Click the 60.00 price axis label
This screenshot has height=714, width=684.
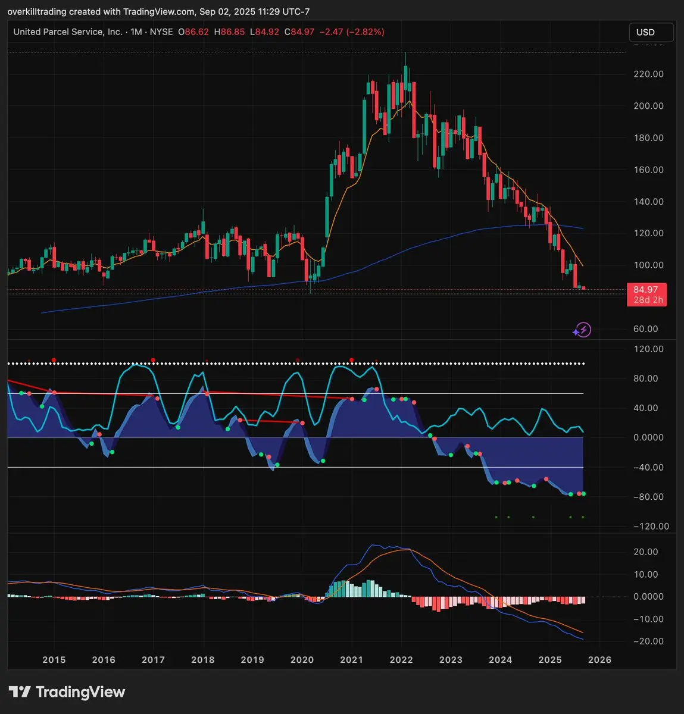(646, 329)
